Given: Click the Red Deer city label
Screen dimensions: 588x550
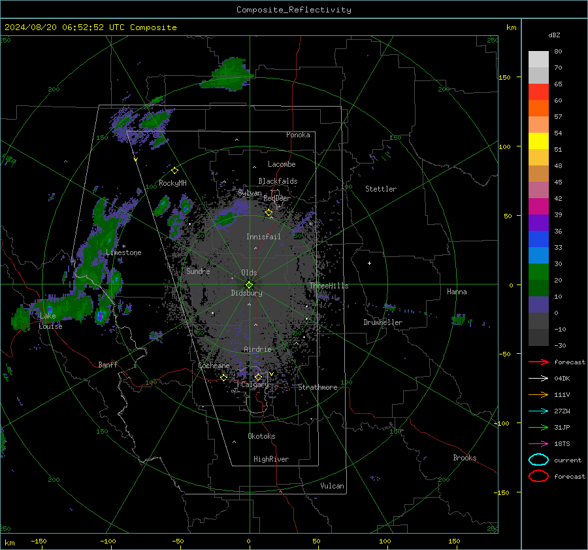Looking at the screenshot, I should 277,198.
